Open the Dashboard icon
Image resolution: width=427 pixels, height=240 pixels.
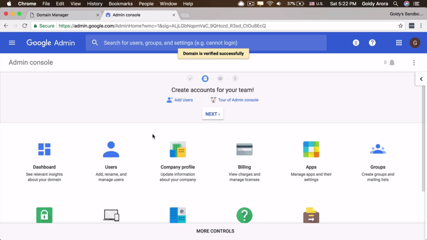coord(44,149)
